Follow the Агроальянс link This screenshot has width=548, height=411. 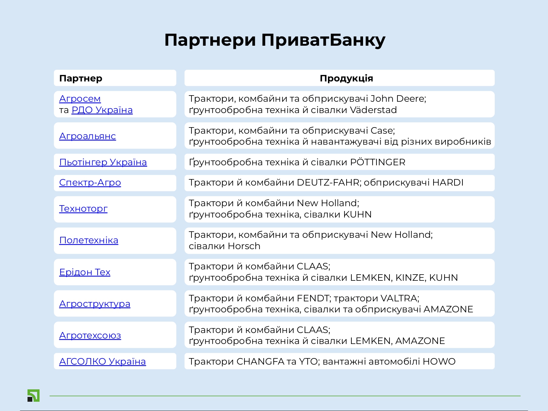(x=87, y=136)
